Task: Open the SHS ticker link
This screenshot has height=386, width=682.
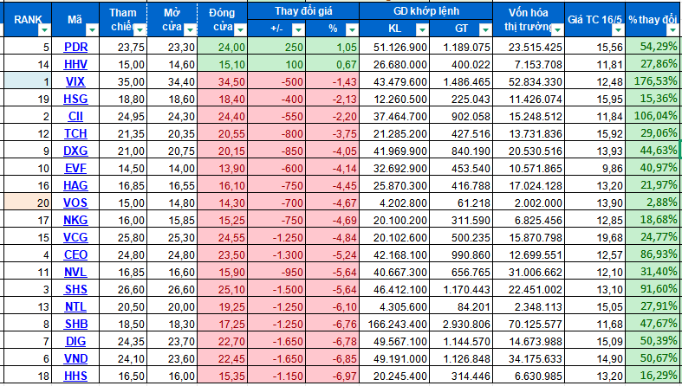Action: pyautogui.click(x=75, y=289)
